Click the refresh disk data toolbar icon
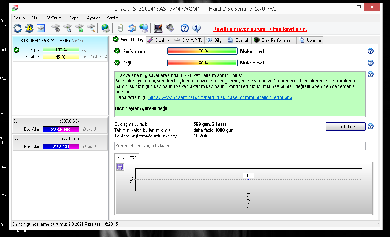 click(18, 28)
